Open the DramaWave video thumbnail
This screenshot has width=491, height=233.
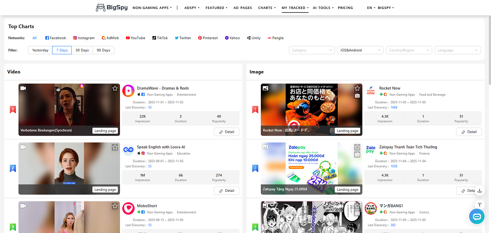[x=69, y=110]
